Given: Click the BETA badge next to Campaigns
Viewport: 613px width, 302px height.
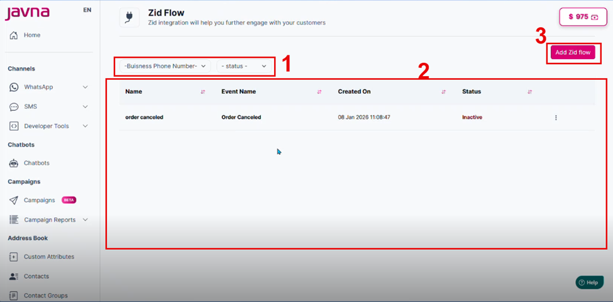Looking at the screenshot, I should click(x=69, y=200).
